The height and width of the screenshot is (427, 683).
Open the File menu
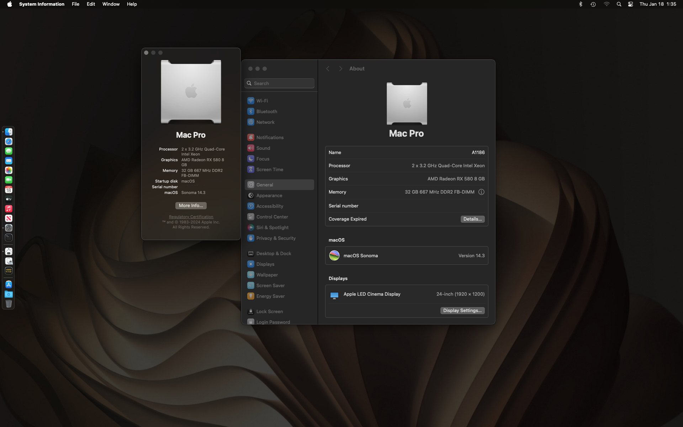75,4
